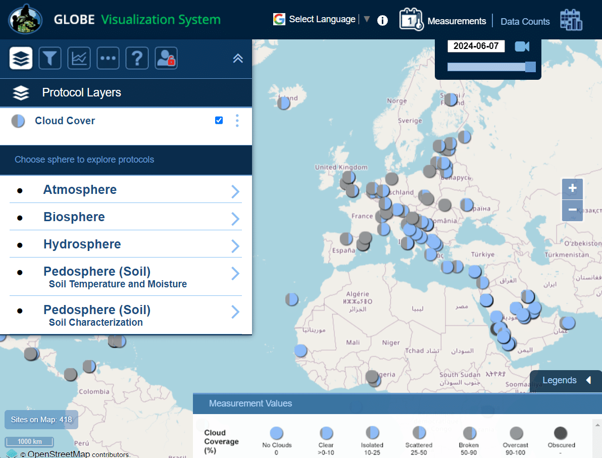Image resolution: width=602 pixels, height=458 pixels.
Task: Open the graph chart tool
Action: (79, 58)
